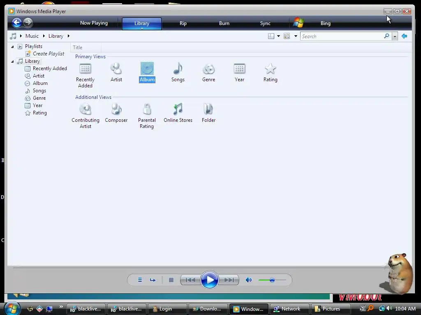Switch to Login taskbar window
Screen dimensions: 421x315
pos(167,309)
